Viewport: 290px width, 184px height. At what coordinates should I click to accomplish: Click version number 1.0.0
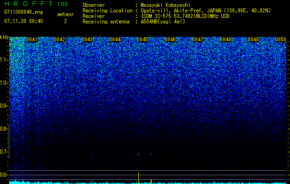coord(63,4)
